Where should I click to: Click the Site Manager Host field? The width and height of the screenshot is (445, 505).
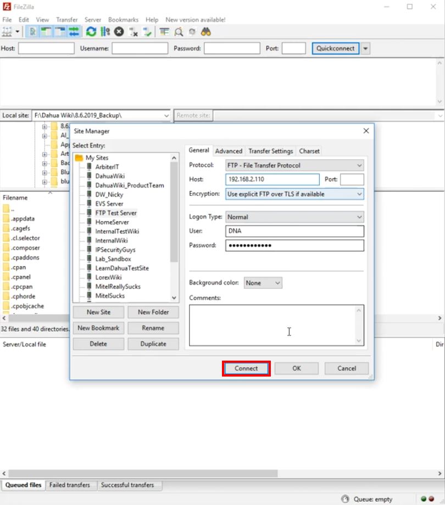pyautogui.click(x=272, y=179)
